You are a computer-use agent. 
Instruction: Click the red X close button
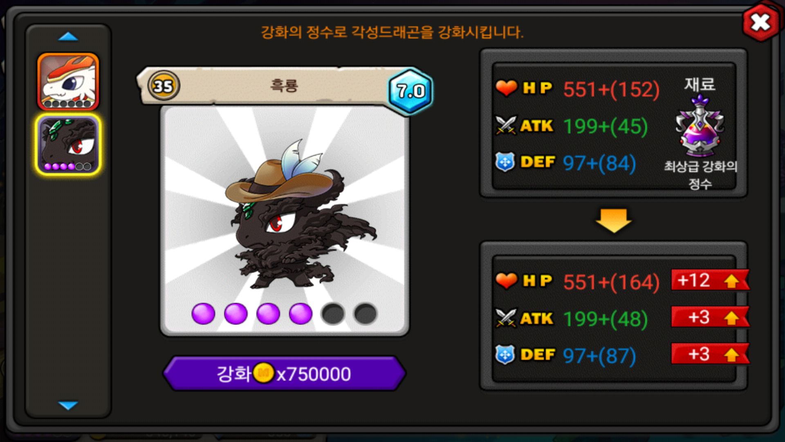tap(760, 23)
